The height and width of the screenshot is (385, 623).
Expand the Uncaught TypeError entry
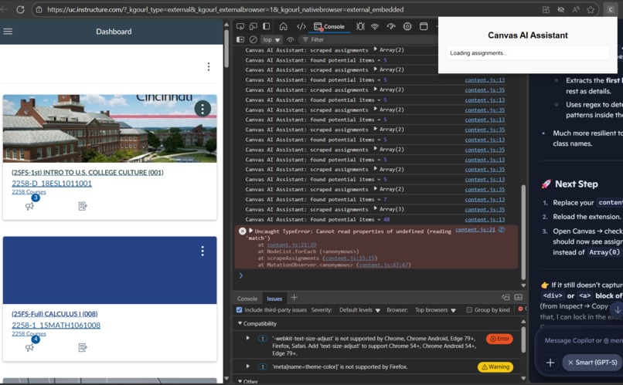(x=250, y=231)
